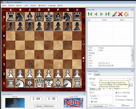Close the Game Status panel

click(x=85, y=94)
